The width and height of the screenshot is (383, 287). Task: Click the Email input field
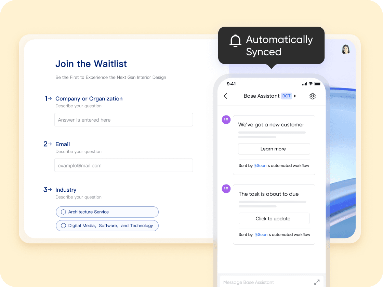click(x=123, y=165)
